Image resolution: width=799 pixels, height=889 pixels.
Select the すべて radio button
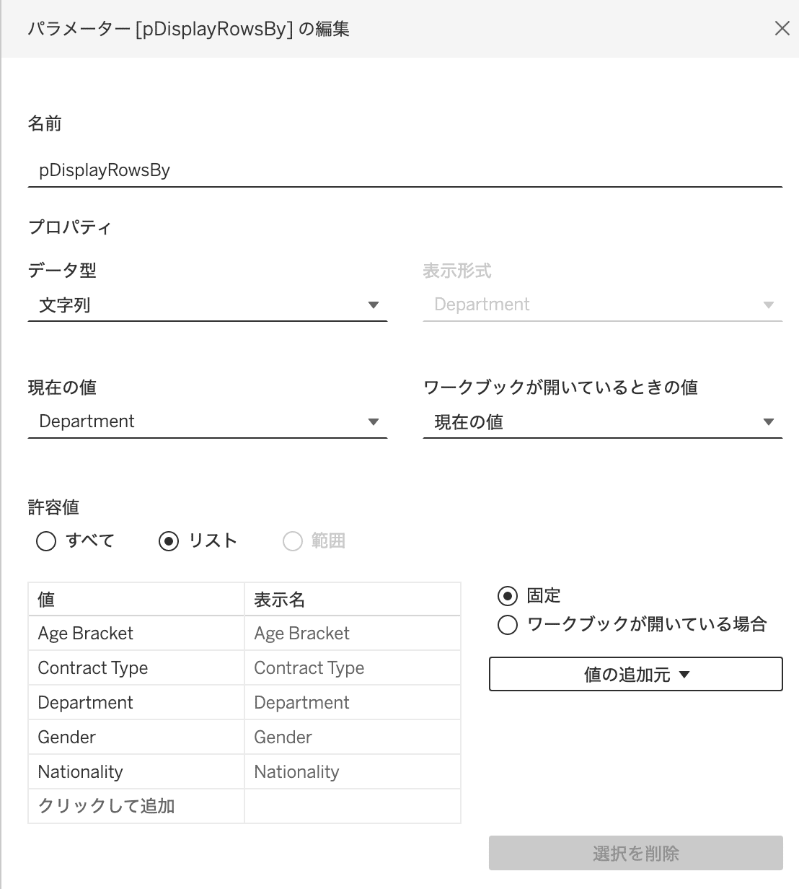(46, 541)
